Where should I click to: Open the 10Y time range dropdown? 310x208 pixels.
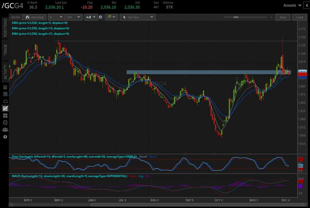(x=75, y=17)
